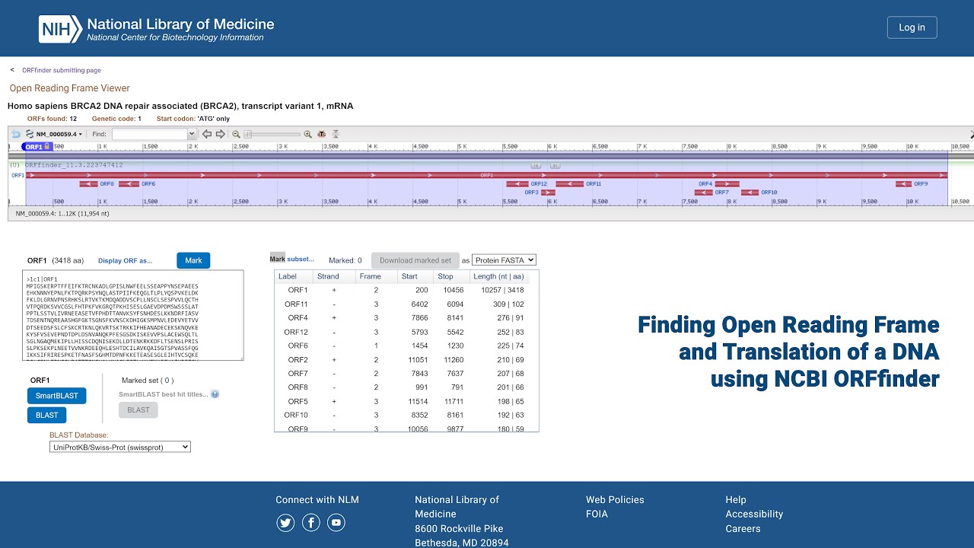Click the SmartBLAST best hit titles help icon
The height and width of the screenshot is (548, 974).
pyautogui.click(x=215, y=394)
